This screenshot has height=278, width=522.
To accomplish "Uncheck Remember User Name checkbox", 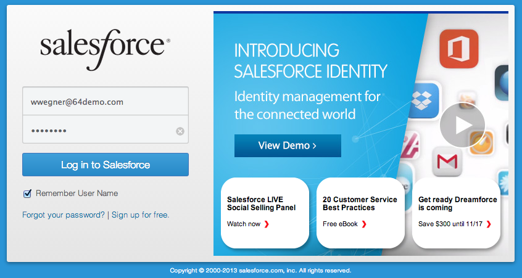I will [x=27, y=194].
